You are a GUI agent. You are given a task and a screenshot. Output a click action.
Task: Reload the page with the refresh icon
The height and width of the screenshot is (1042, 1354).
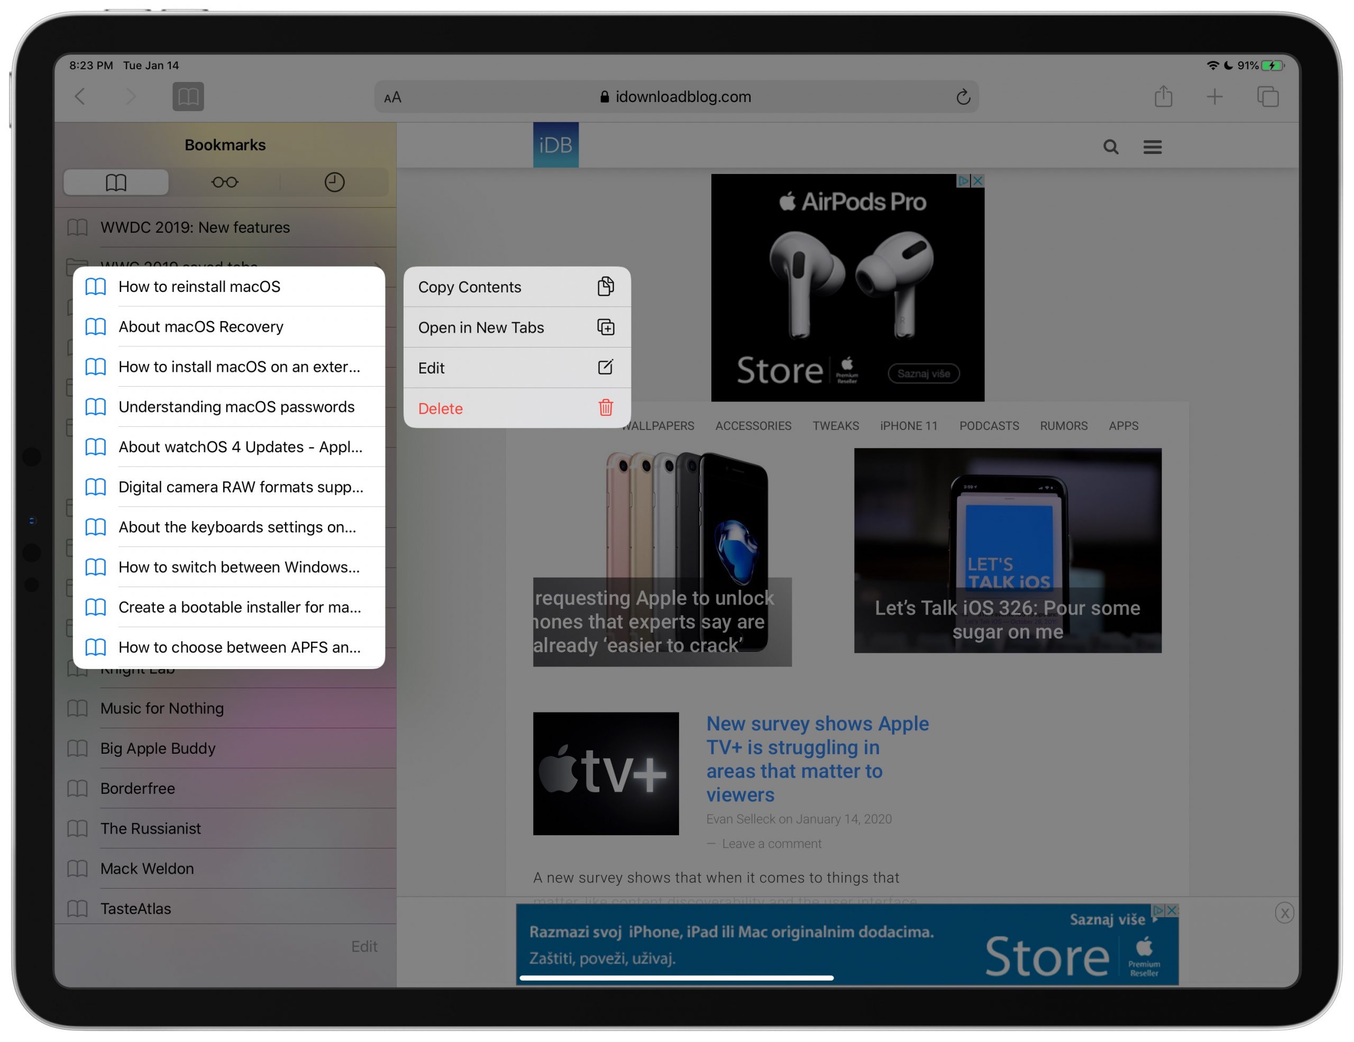963,97
